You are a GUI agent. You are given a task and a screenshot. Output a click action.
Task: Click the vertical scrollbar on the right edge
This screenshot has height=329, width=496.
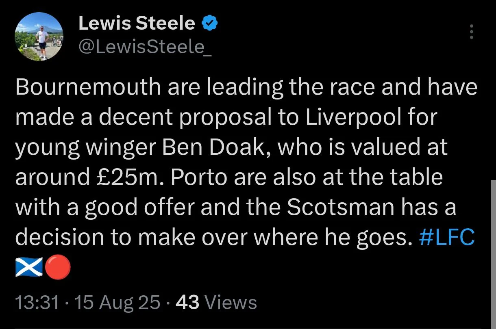pos(494,253)
